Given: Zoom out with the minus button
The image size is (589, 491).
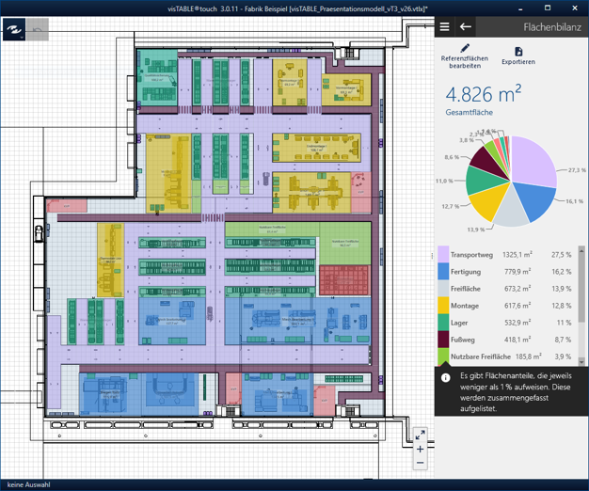Looking at the screenshot, I should (x=421, y=463).
